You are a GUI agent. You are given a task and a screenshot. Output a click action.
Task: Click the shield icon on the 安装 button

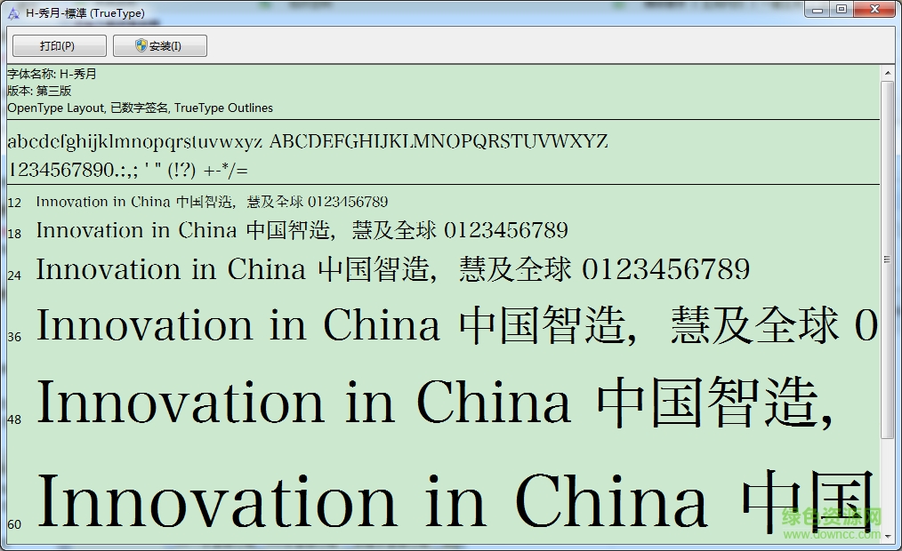(x=139, y=44)
